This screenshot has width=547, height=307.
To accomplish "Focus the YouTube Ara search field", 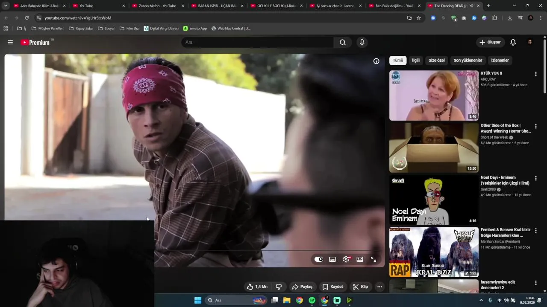I will (258, 42).
